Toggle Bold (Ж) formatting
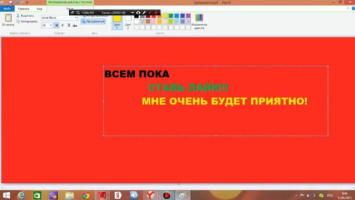 pos(57,25)
